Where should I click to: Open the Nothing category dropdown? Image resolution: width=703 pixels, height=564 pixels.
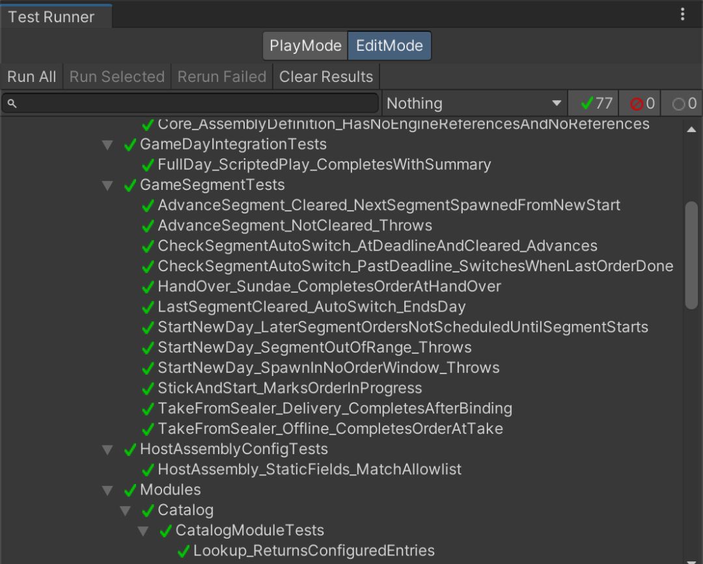pyautogui.click(x=475, y=103)
